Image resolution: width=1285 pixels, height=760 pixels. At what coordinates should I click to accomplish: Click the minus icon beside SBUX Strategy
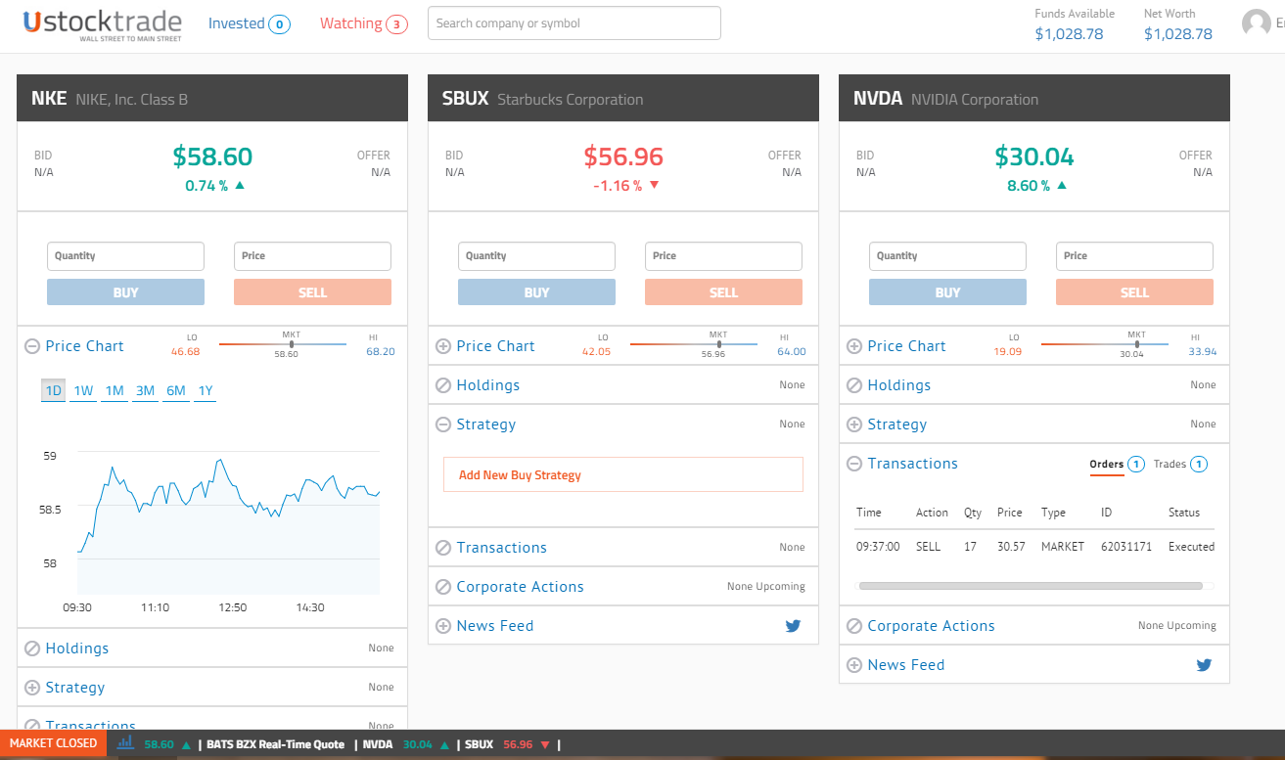pyautogui.click(x=443, y=424)
